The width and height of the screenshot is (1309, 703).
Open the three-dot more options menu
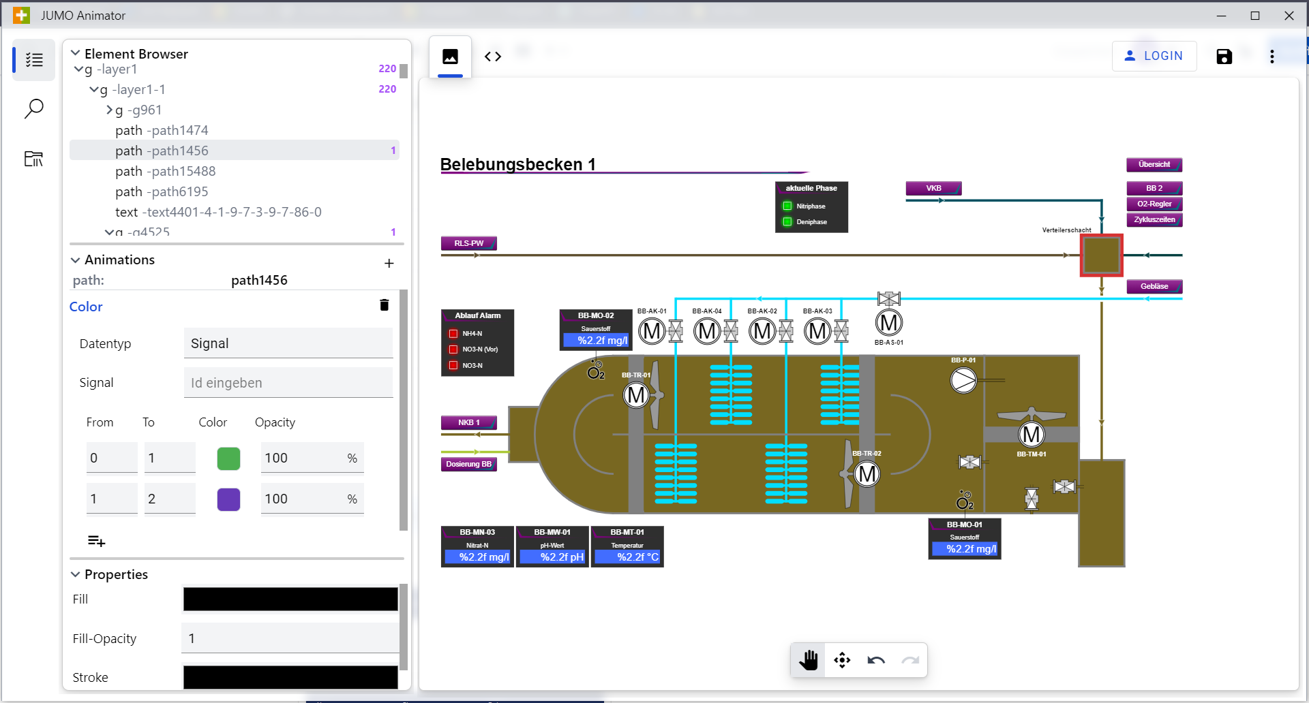[x=1272, y=57]
